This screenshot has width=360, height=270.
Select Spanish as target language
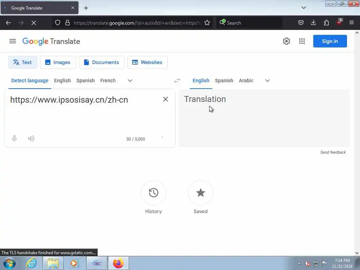[224, 81]
